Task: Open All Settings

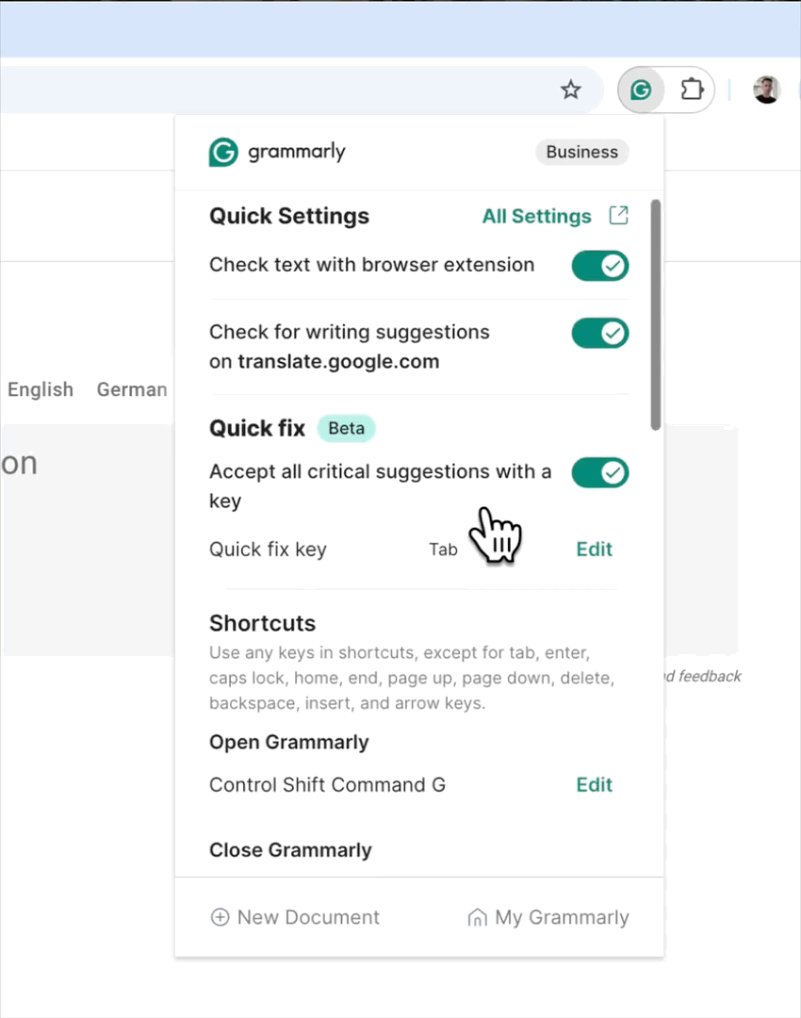Action: 536,216
